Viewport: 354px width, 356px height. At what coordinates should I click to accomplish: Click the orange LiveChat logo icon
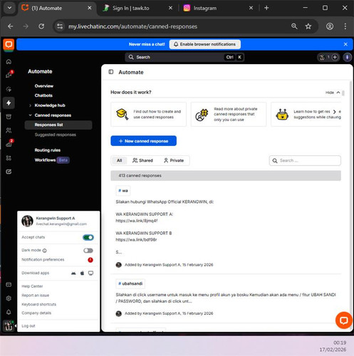[x=9, y=45]
